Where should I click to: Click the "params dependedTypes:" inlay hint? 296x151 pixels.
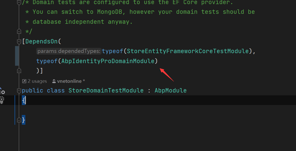(69, 51)
